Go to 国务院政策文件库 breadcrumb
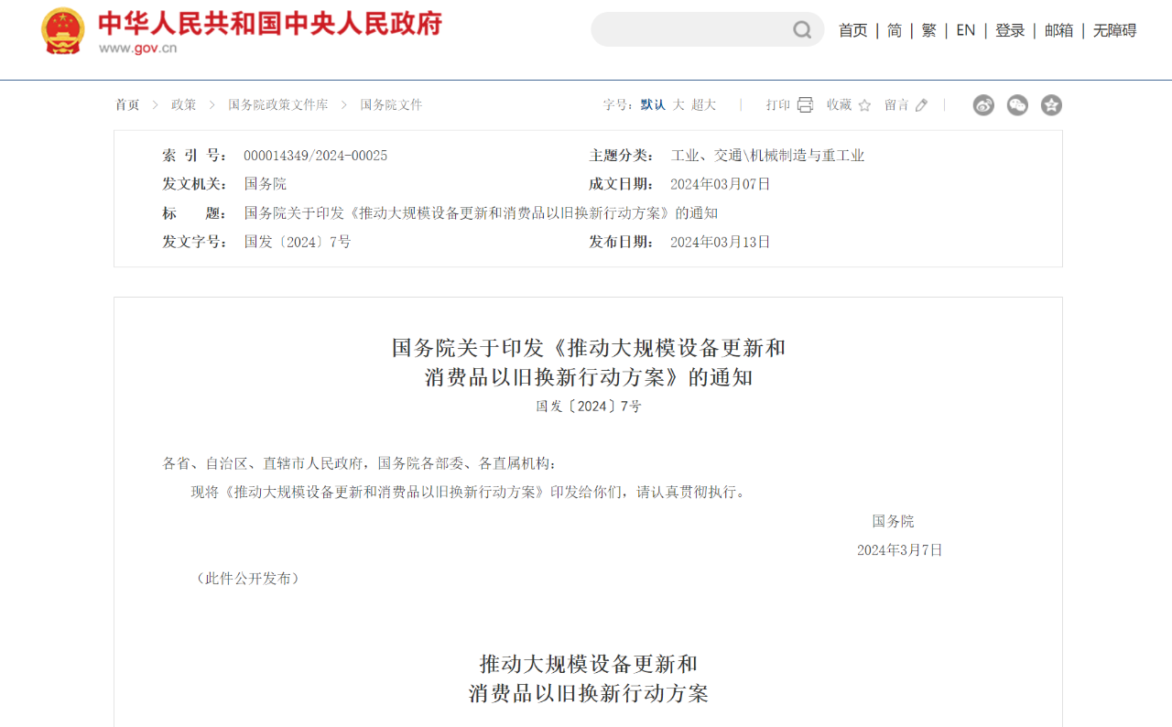The image size is (1172, 727). pos(277,105)
